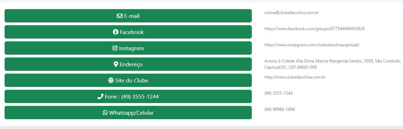Click the colina@clubedacolina.com.br email text
403x129 pixels.
pyautogui.click(x=292, y=13)
